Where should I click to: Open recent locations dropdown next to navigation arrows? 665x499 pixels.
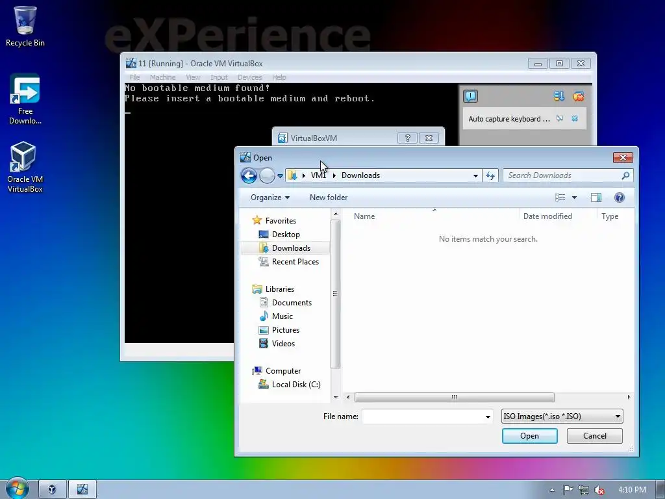click(280, 175)
